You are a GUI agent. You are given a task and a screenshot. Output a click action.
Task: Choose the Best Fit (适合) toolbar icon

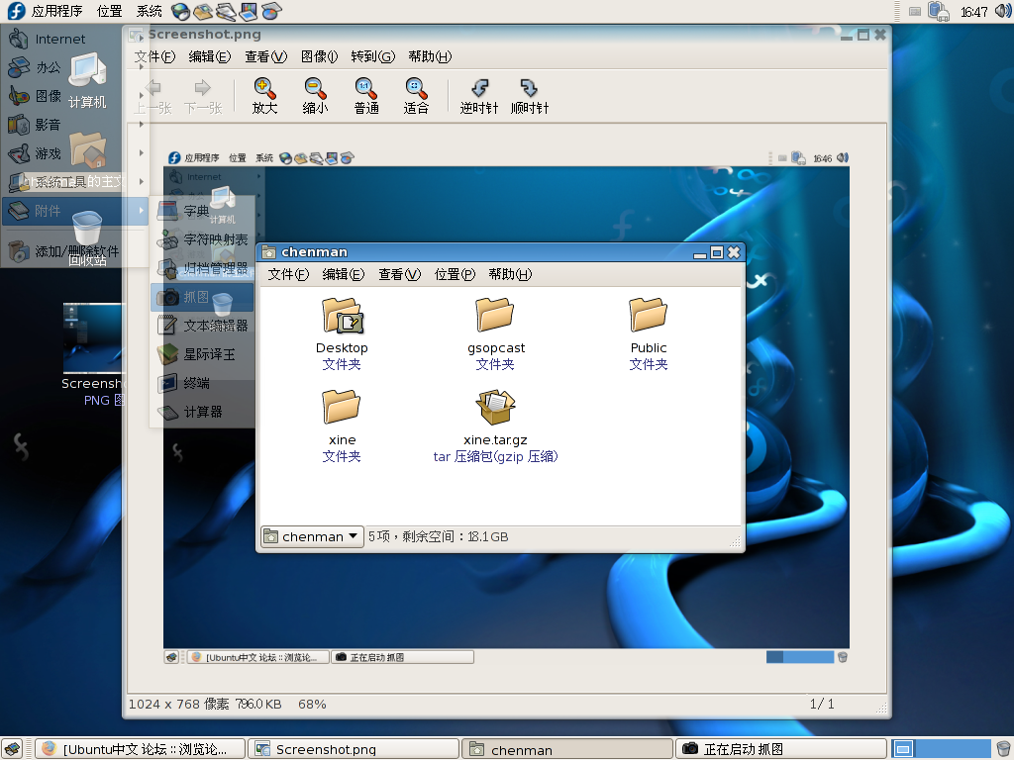416,96
